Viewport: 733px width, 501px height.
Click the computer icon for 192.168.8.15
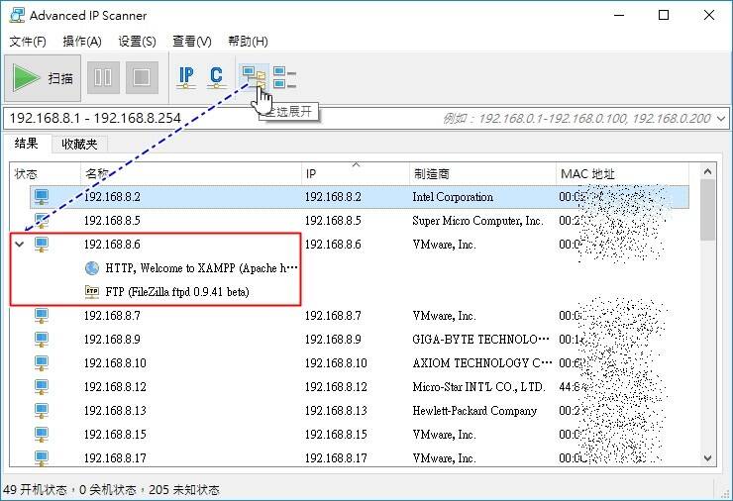click(42, 435)
